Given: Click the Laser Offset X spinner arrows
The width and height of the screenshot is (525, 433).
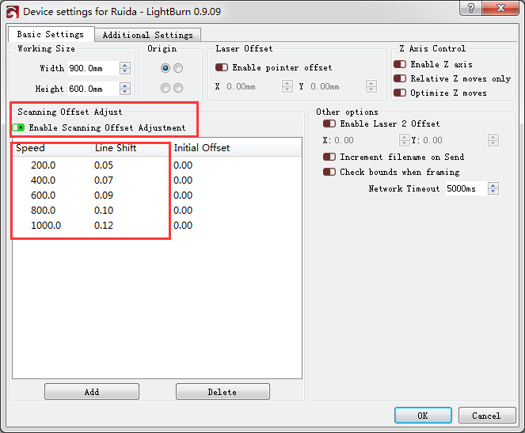Looking at the screenshot, I should point(287,86).
